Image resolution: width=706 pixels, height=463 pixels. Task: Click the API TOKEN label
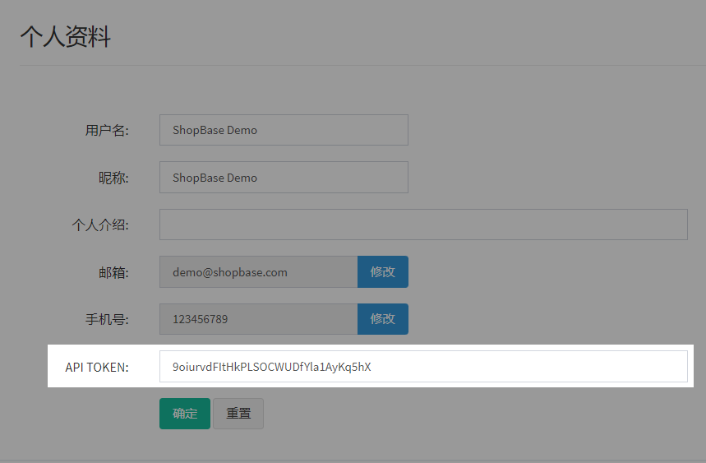97,367
